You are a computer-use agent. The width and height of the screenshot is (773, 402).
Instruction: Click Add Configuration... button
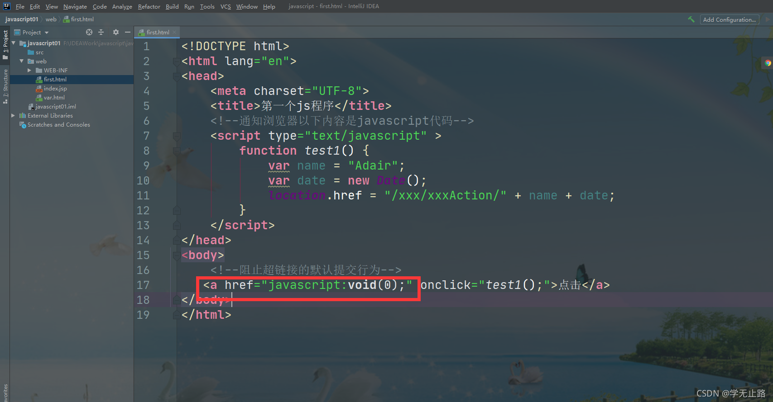[x=730, y=19]
